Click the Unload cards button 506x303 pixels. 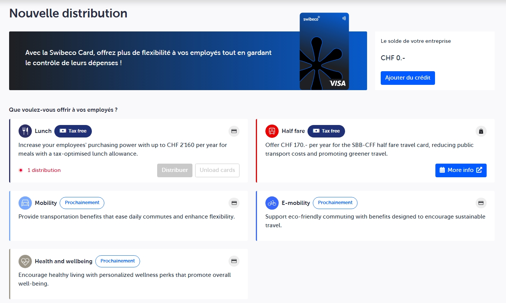tap(217, 170)
